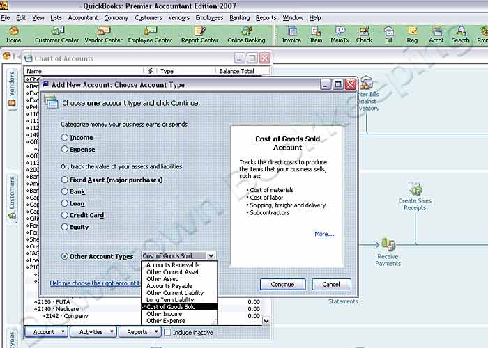488x348 pixels.
Task: Open the Banking menu
Action: pyautogui.click(x=239, y=17)
